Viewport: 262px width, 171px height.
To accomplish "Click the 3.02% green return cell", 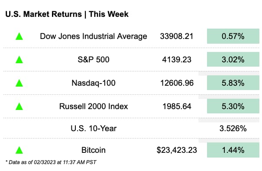I will [233, 59].
